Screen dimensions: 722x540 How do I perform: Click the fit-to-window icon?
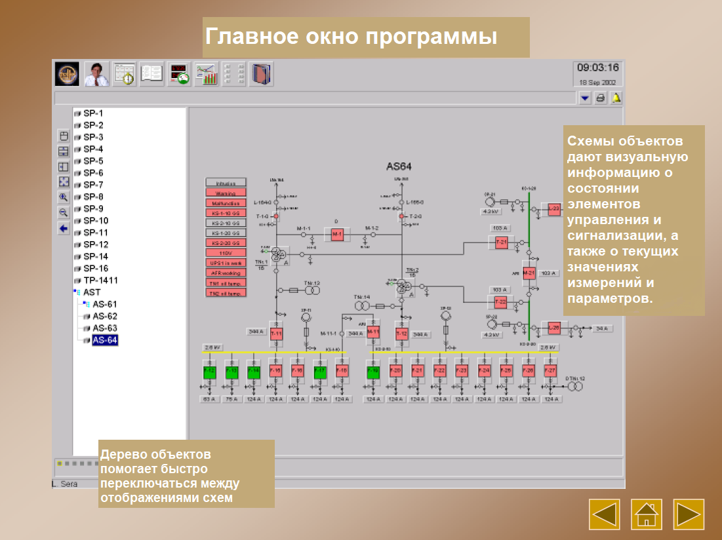pos(64,182)
